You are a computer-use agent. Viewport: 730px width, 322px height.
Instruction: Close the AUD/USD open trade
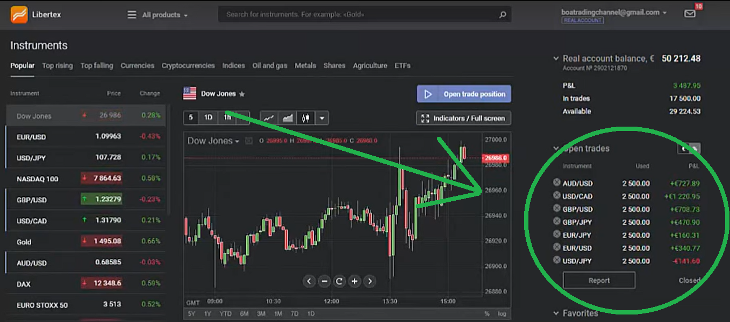(557, 182)
